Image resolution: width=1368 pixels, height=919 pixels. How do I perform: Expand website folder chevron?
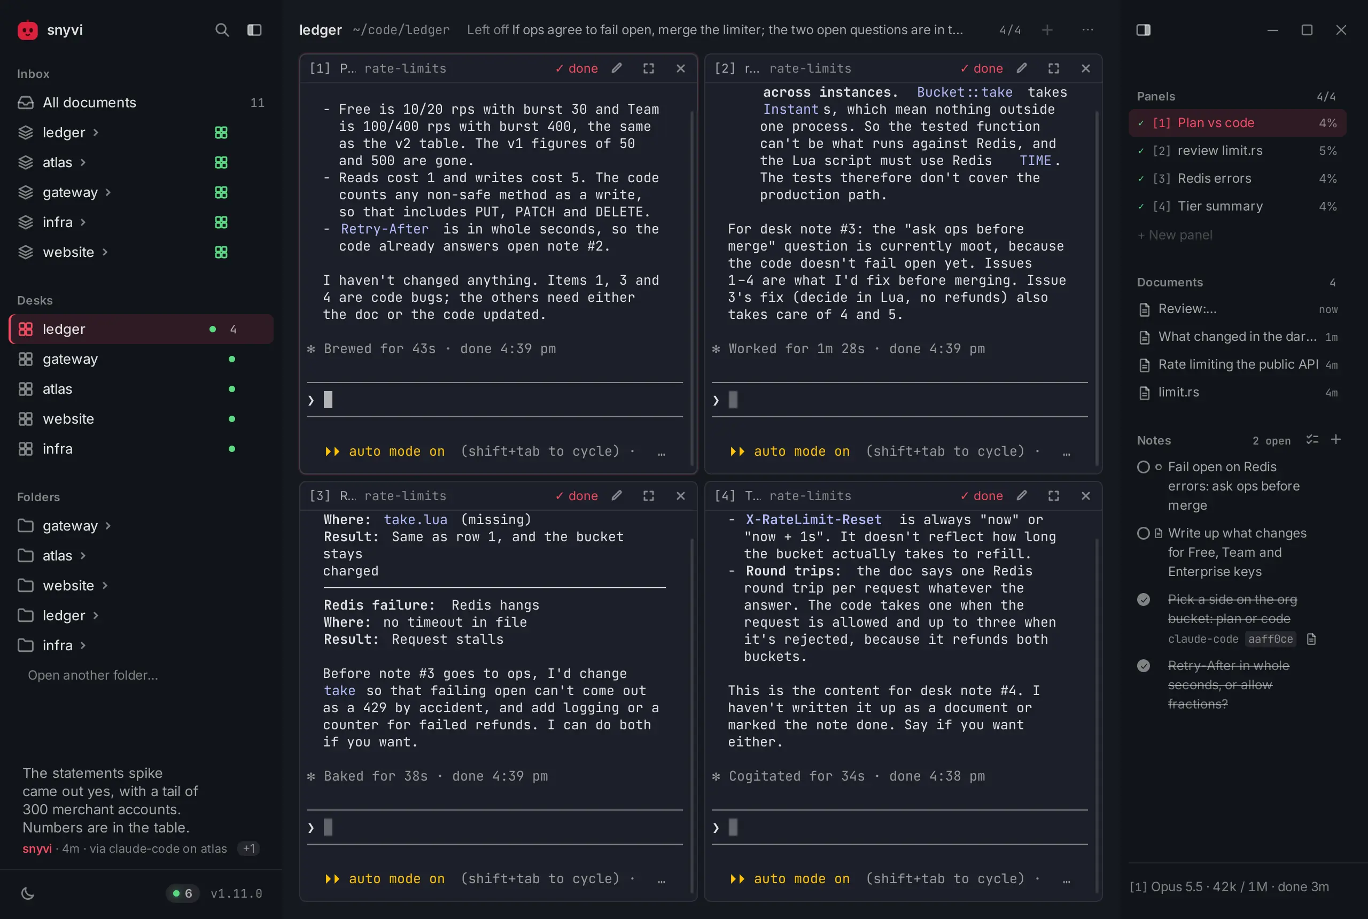(x=105, y=586)
